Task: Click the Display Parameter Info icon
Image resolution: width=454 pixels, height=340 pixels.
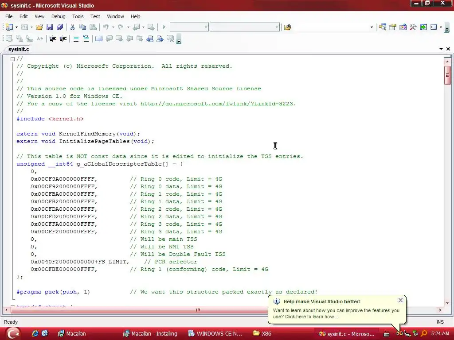Action: click(x=20, y=39)
